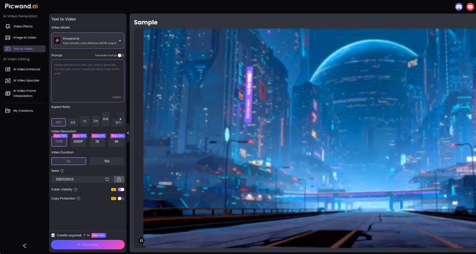476x254 pixels.
Task: Expand the Video Model dropdown
Action: [x=87, y=40]
